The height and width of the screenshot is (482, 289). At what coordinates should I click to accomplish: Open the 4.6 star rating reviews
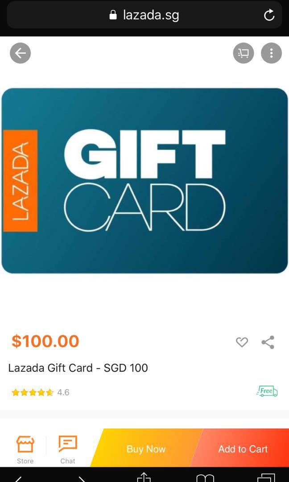coord(41,392)
